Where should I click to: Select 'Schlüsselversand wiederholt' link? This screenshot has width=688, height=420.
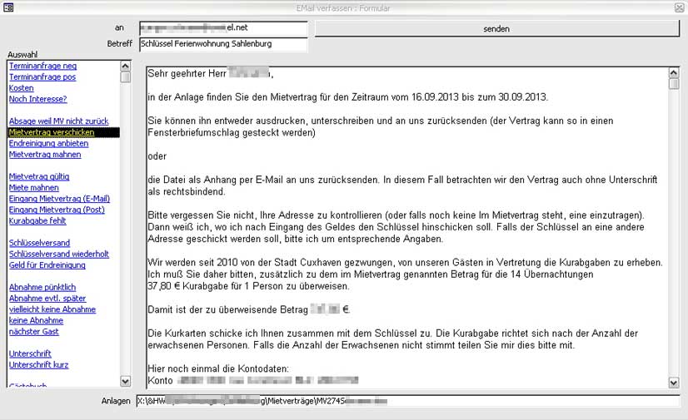point(59,254)
